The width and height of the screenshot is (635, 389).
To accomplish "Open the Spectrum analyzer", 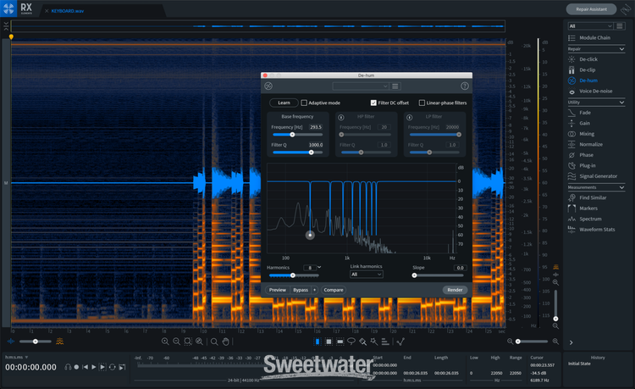I will pyautogui.click(x=585, y=219).
